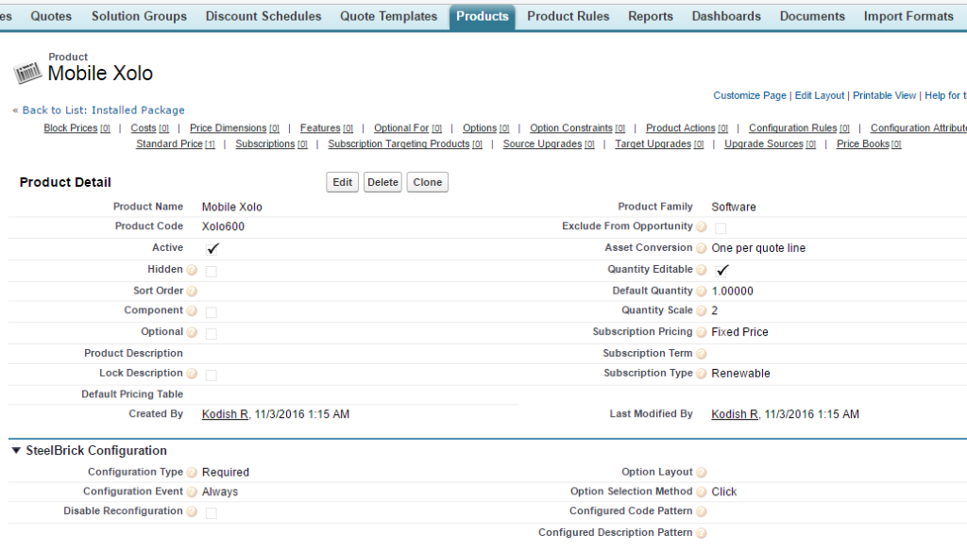Toggle the Quantity Editable checkbox
Viewport: 967px width, 551px height.
point(721,270)
